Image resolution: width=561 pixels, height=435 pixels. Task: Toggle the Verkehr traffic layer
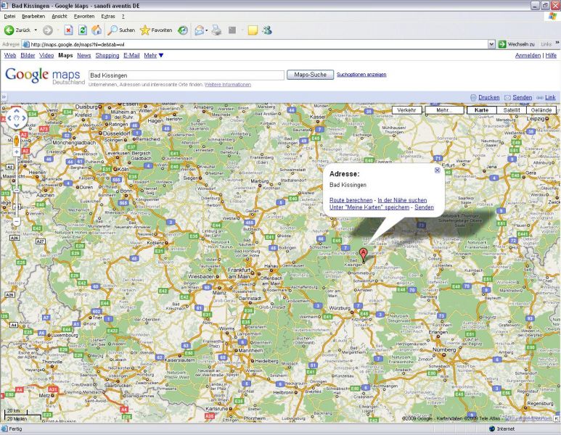point(407,110)
